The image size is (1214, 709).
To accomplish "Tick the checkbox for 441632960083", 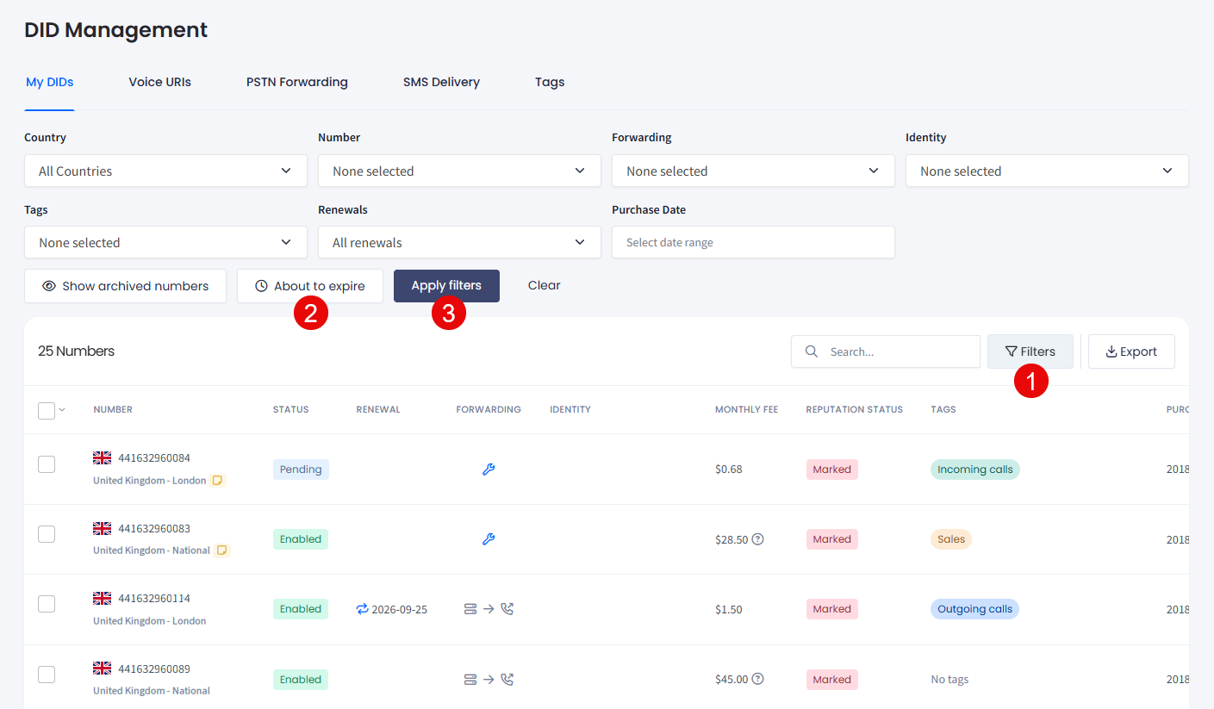I will pos(47,534).
